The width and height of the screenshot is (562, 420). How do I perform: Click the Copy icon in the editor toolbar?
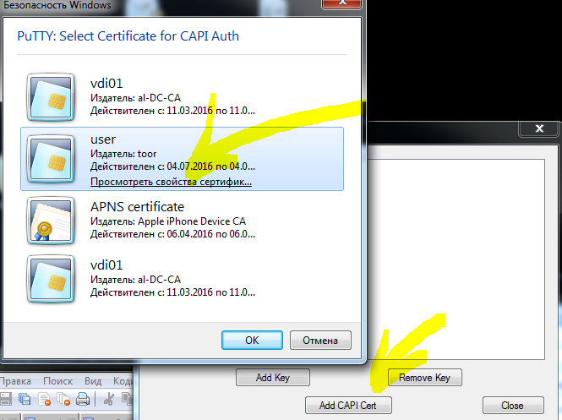(x=128, y=399)
